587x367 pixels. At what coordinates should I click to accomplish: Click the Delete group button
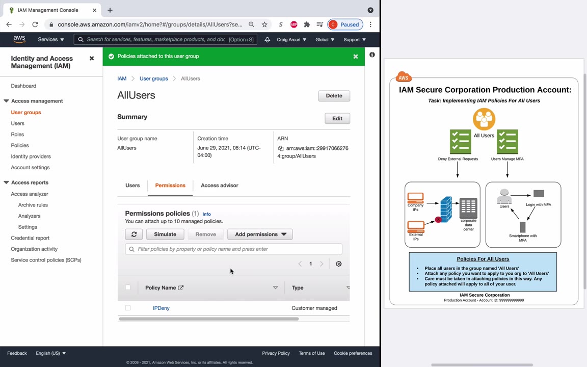pyautogui.click(x=334, y=96)
